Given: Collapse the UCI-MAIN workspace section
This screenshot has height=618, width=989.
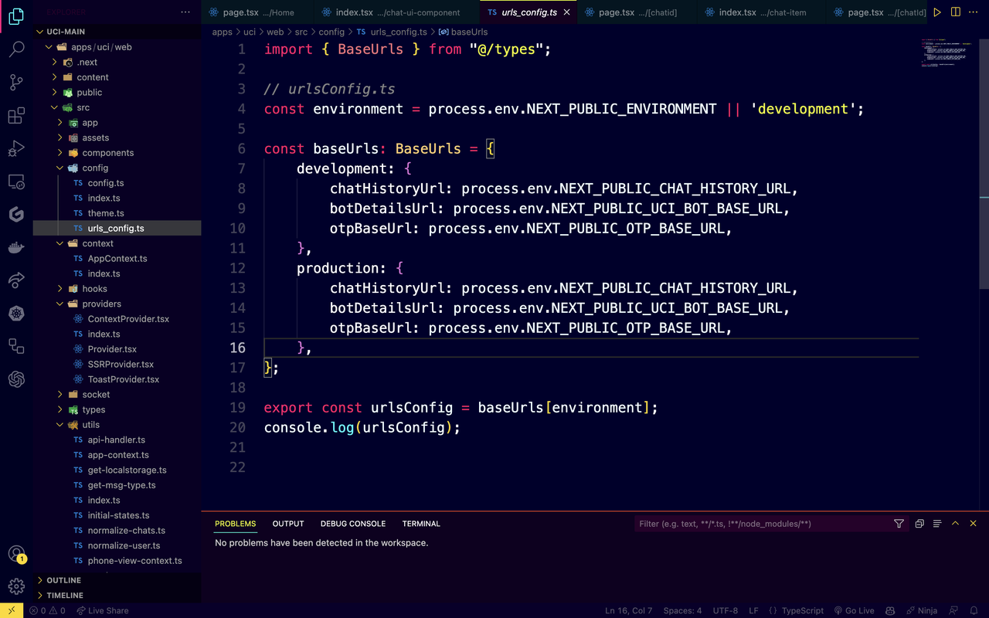Looking at the screenshot, I should click(x=117, y=32).
